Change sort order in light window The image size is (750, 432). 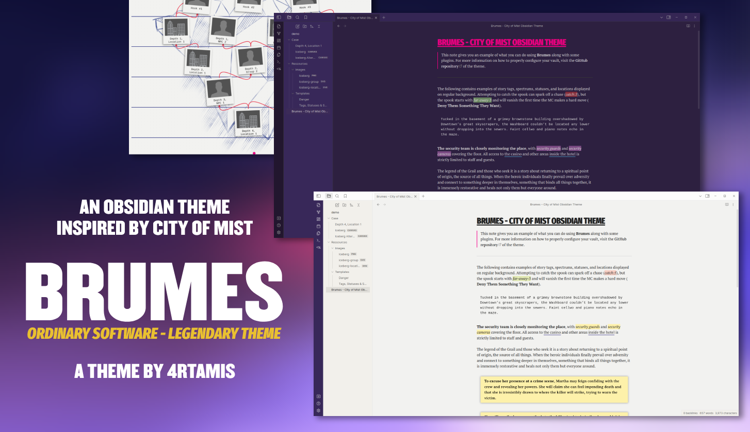point(351,205)
